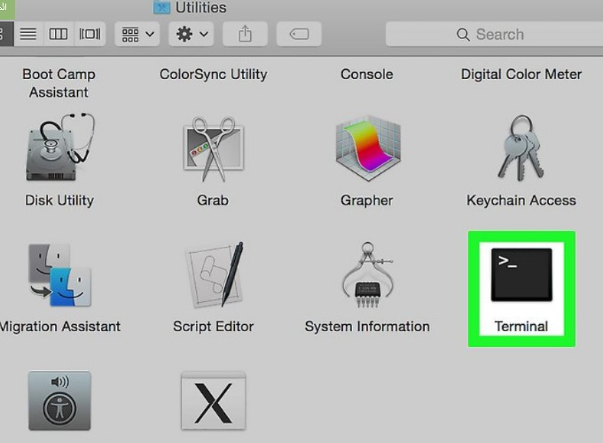Select the Grapher label text
This screenshot has height=443, width=603.
tap(367, 201)
